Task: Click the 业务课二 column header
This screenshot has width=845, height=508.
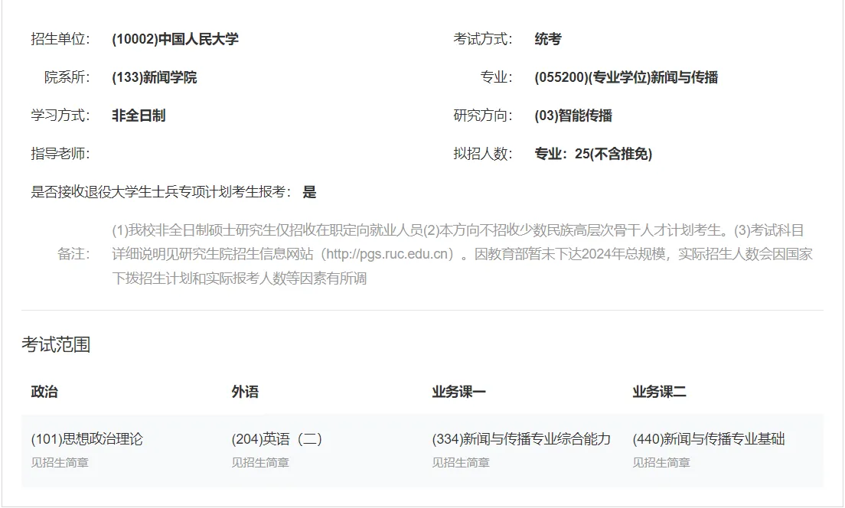Action: (659, 392)
